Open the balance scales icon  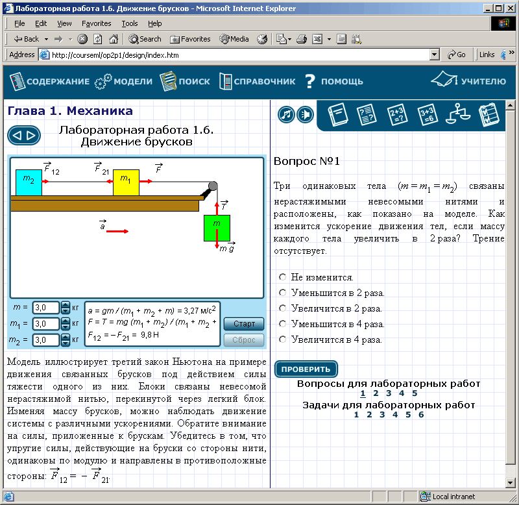[x=458, y=115]
